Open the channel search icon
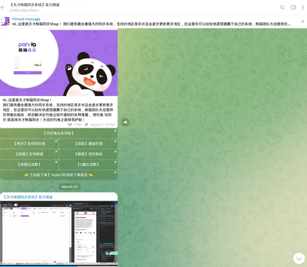 click(282, 7)
